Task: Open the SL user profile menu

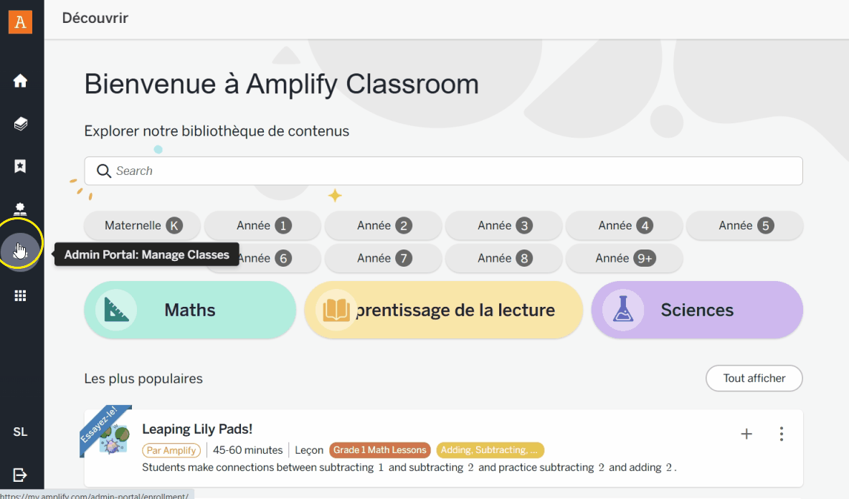Action: pos(20,432)
